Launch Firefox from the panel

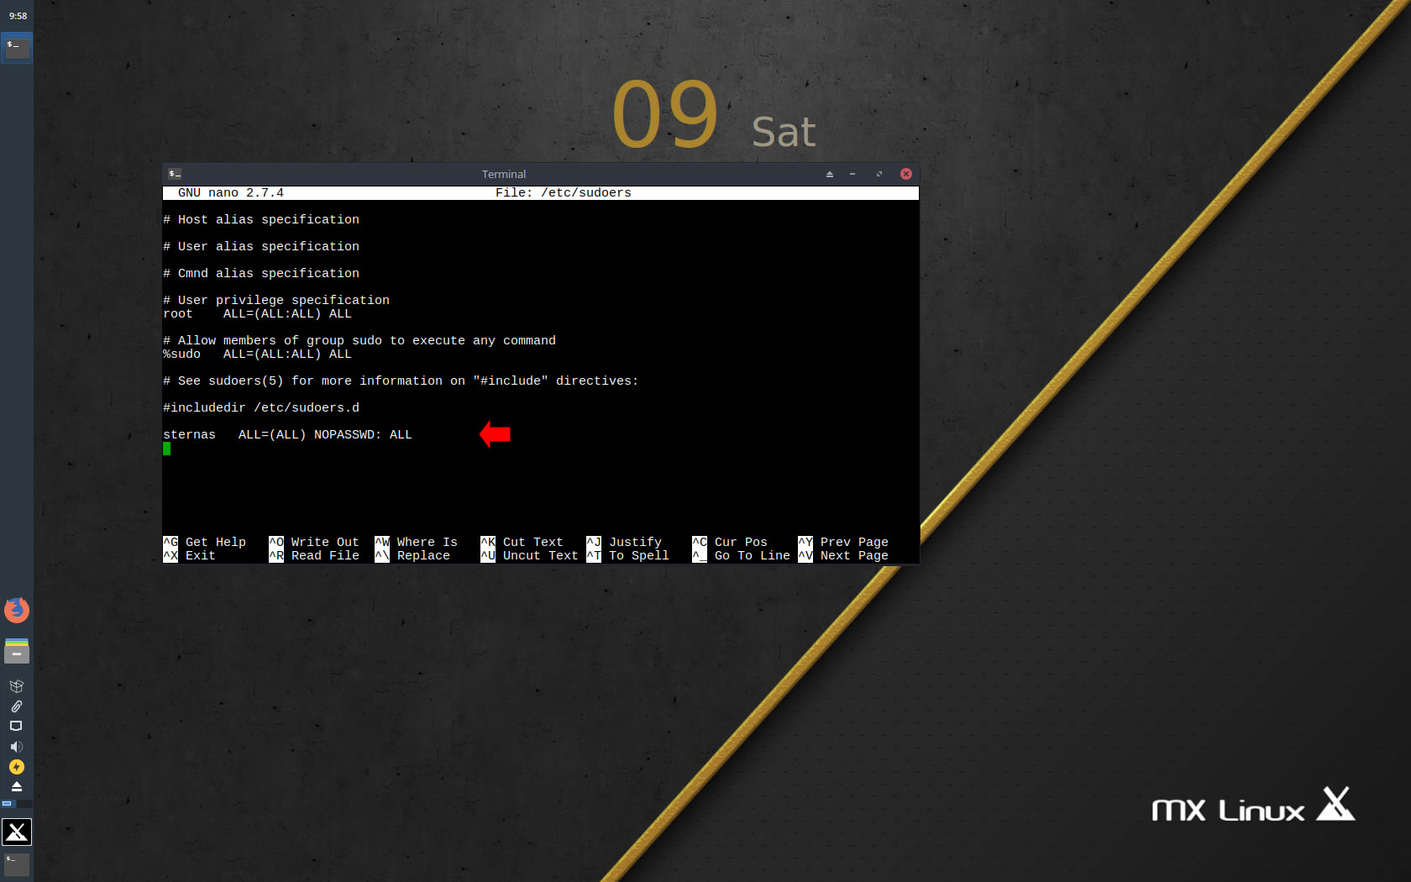(17, 610)
